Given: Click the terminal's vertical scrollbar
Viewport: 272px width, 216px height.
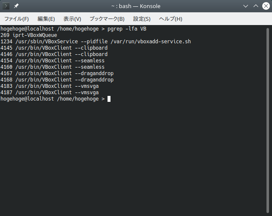Looking at the screenshot, I should [268, 121].
